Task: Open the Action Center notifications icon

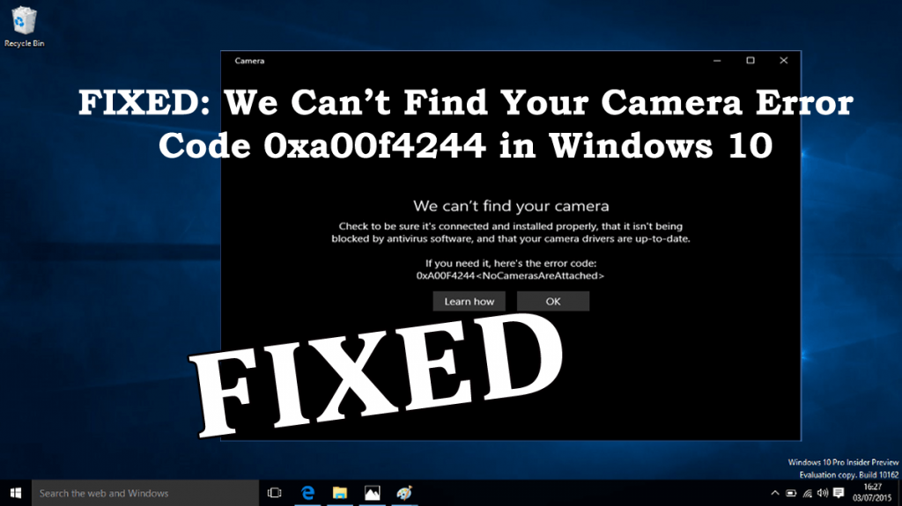Action: (x=839, y=493)
